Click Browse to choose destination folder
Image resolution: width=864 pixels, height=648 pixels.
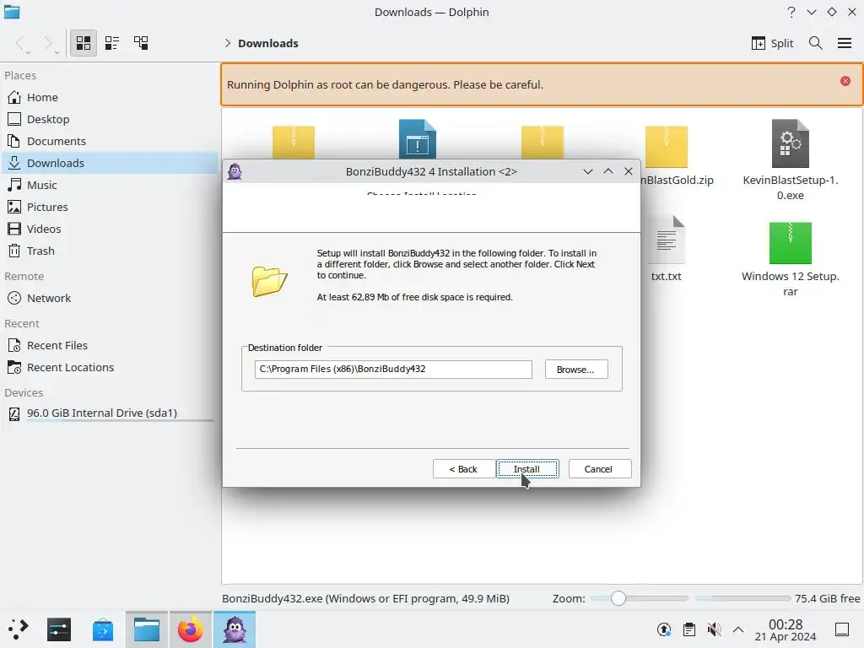[x=575, y=370]
